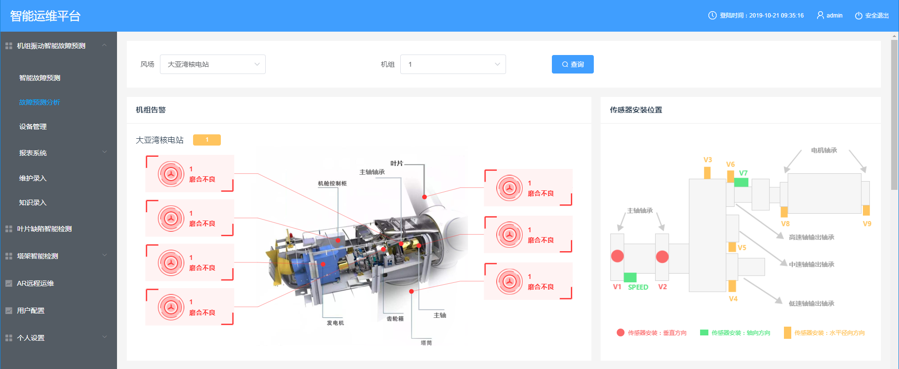899x369 pixels.
Task: Click the grid icon beside 叶片缺陷智能检测
Action: tap(9, 229)
